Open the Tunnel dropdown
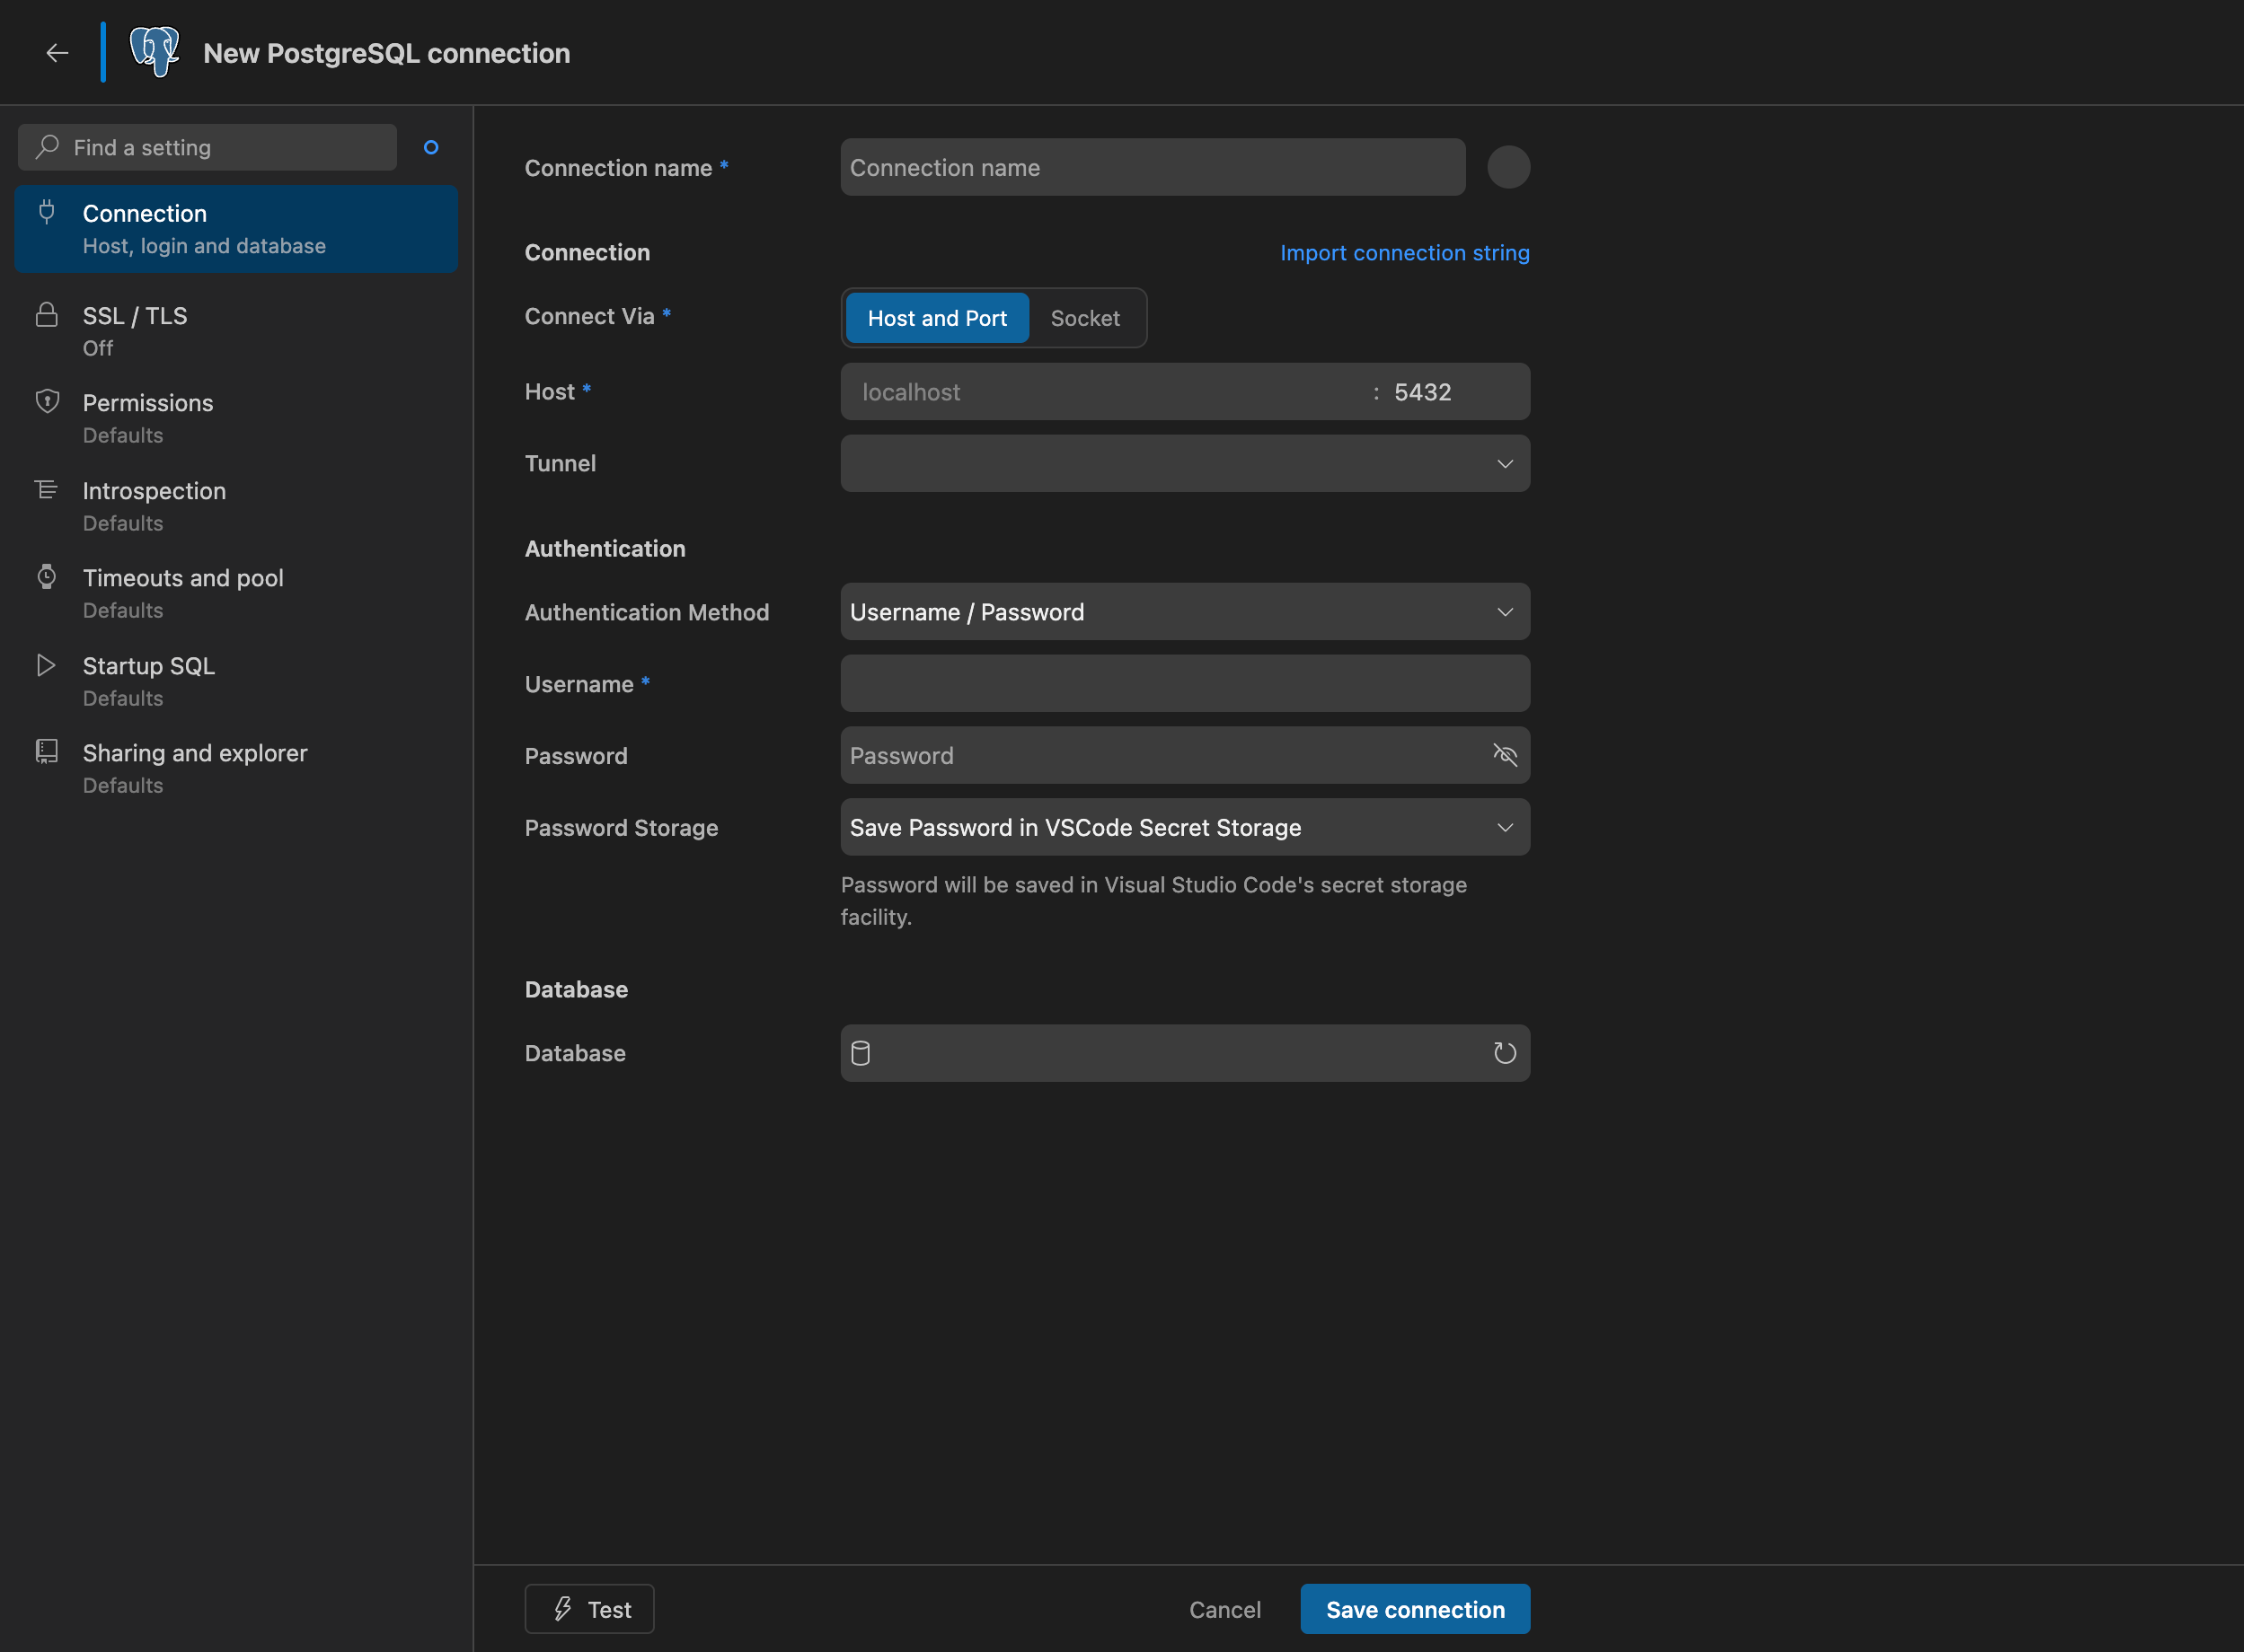The height and width of the screenshot is (1652, 2244). tap(1186, 463)
